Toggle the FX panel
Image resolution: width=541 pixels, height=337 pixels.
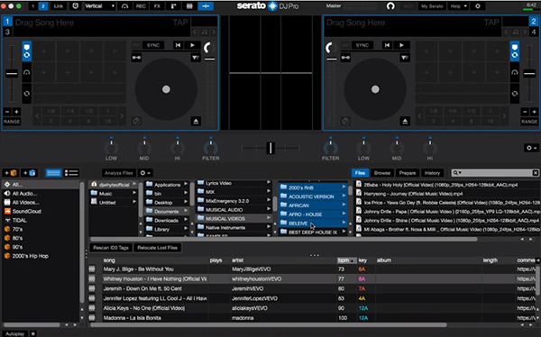click(x=157, y=6)
